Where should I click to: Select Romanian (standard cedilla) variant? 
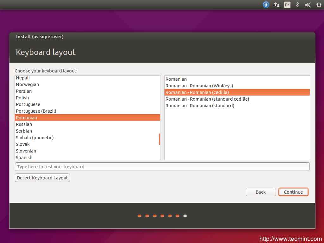(x=207, y=99)
